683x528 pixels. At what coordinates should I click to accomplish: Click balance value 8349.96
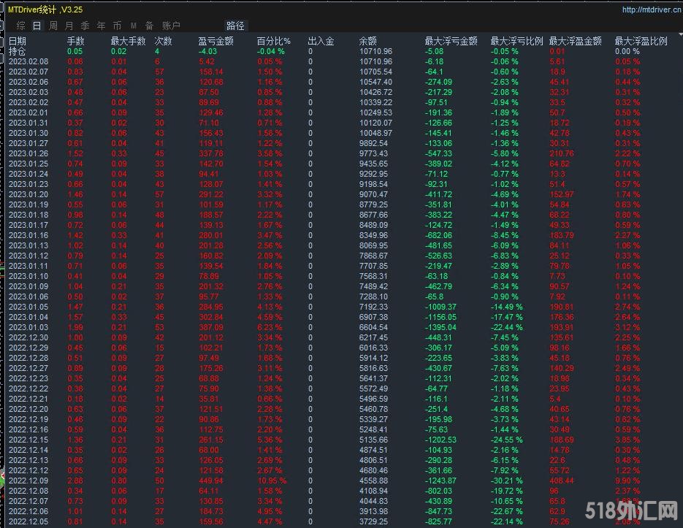pos(373,235)
